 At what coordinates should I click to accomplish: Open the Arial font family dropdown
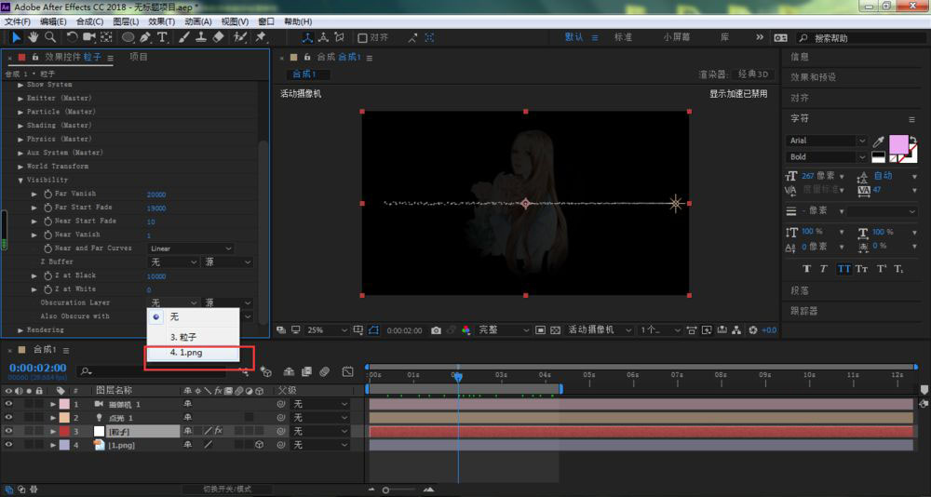click(827, 141)
